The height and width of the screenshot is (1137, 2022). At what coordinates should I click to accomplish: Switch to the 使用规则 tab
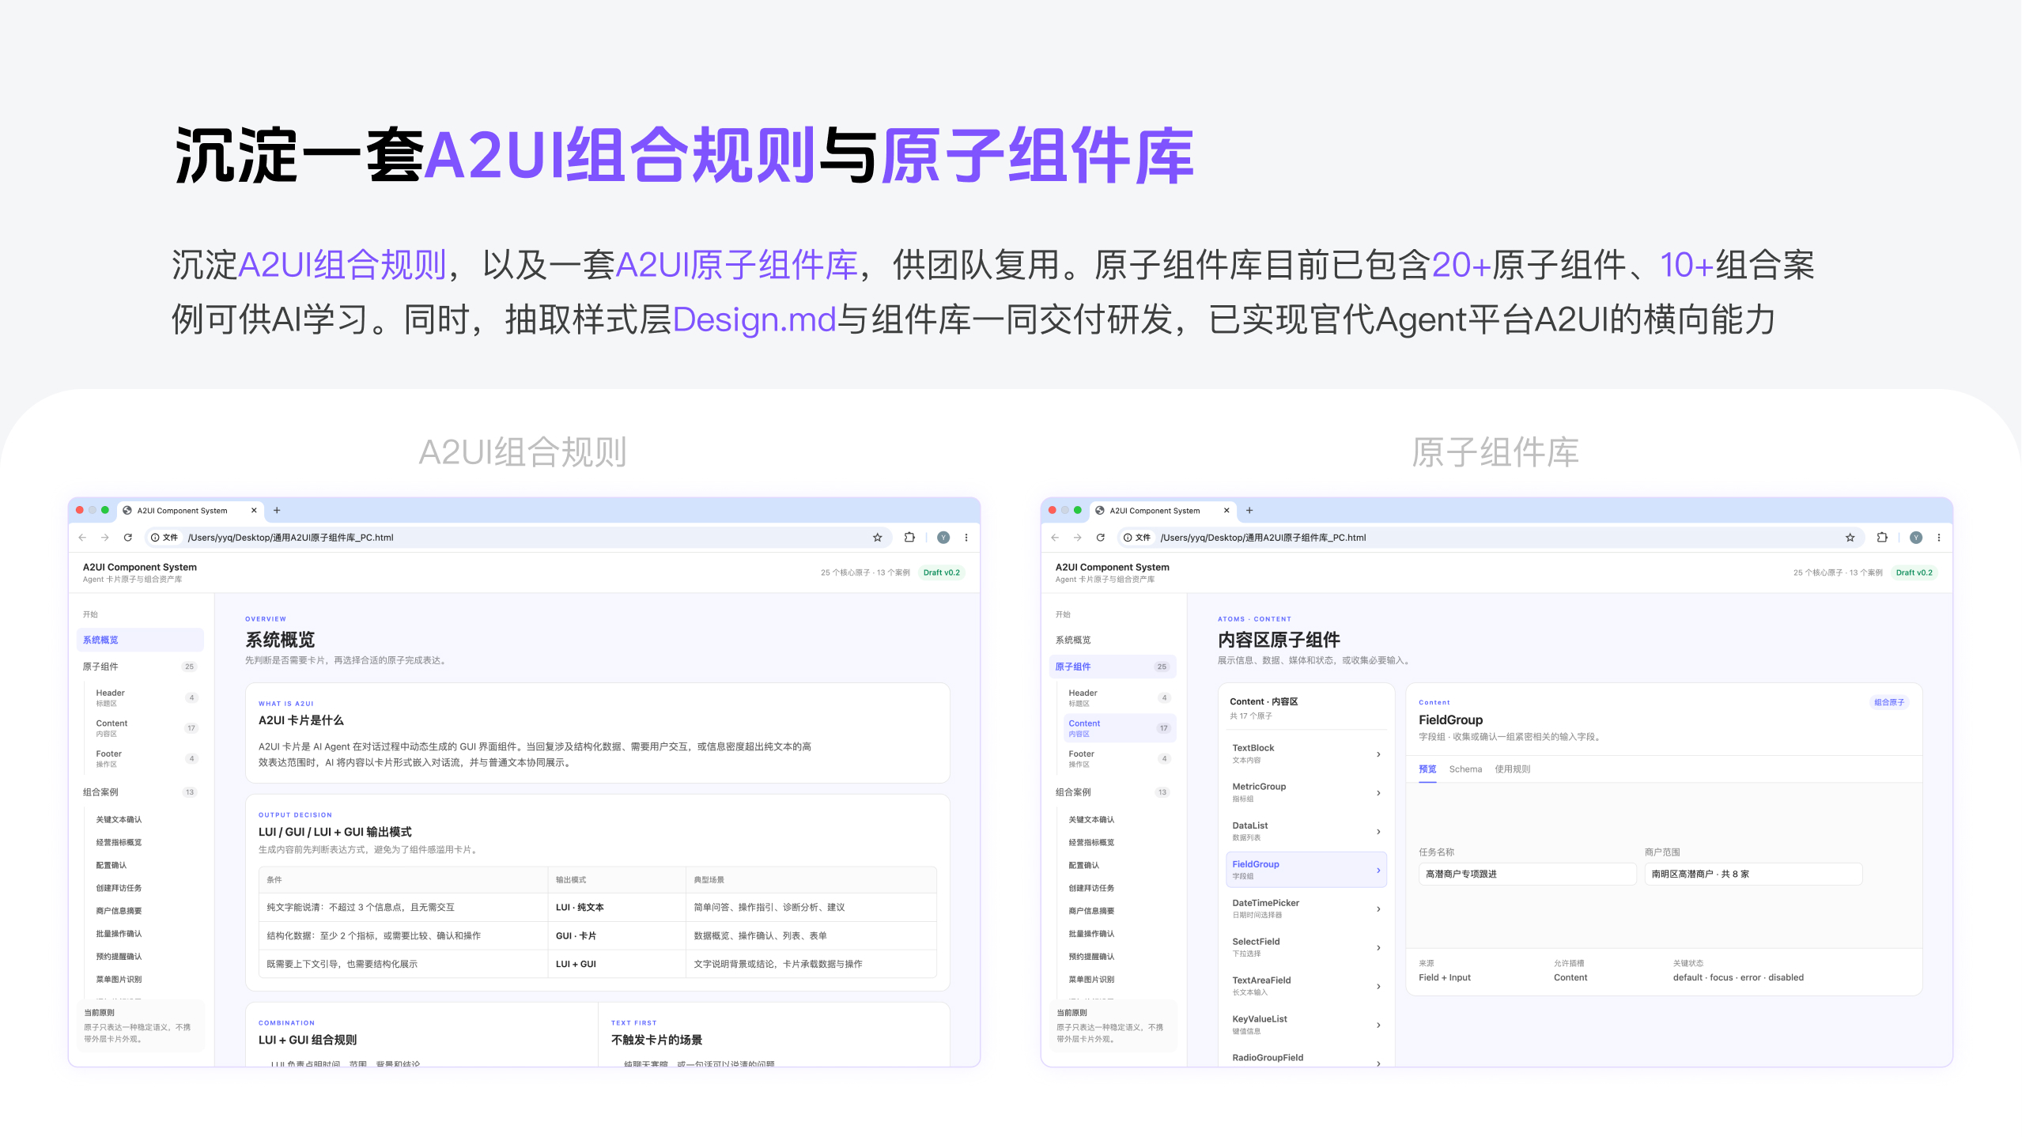(x=1512, y=769)
